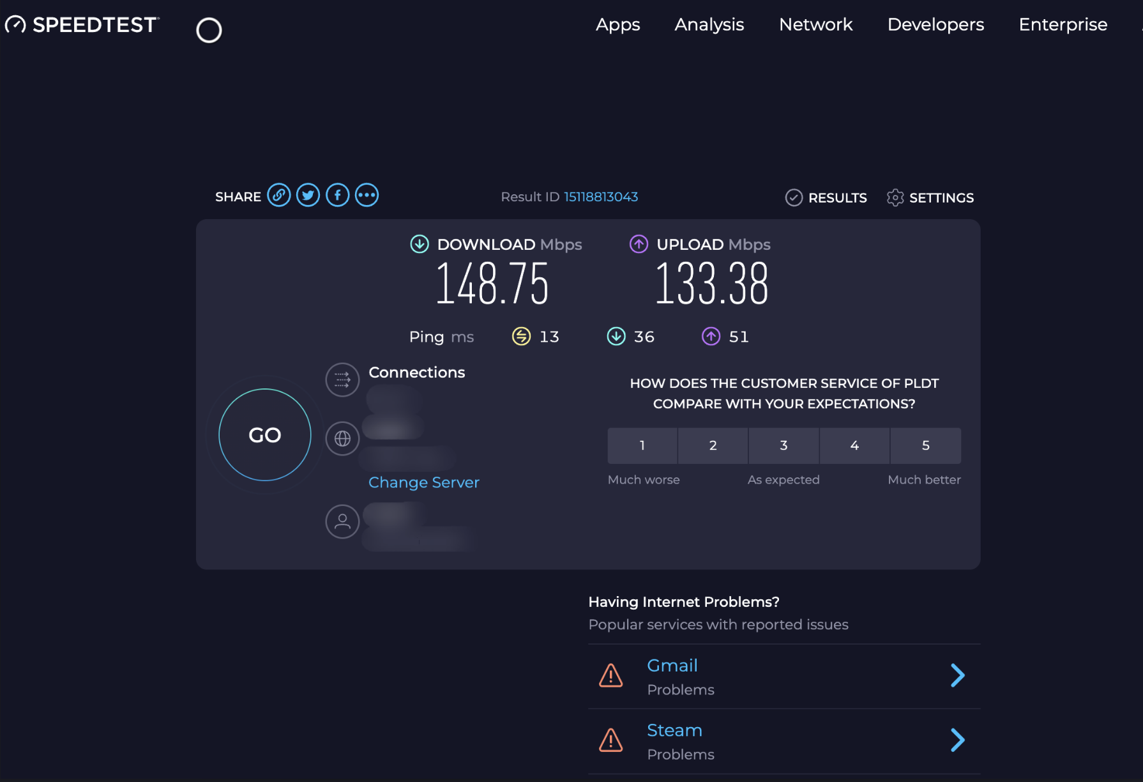Screen dimensions: 1143x782
Task: Click the Steam warning triangle icon
Action: (611, 740)
